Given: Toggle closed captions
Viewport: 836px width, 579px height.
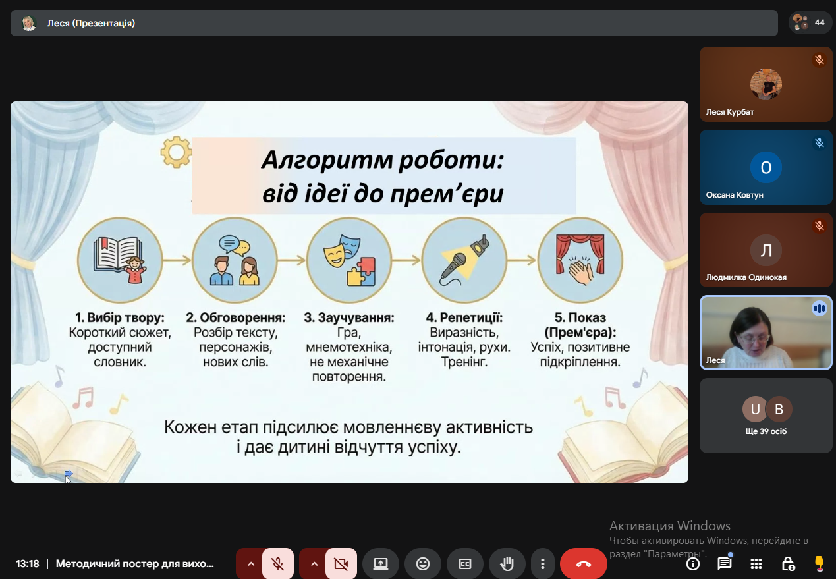Looking at the screenshot, I should tap(465, 564).
